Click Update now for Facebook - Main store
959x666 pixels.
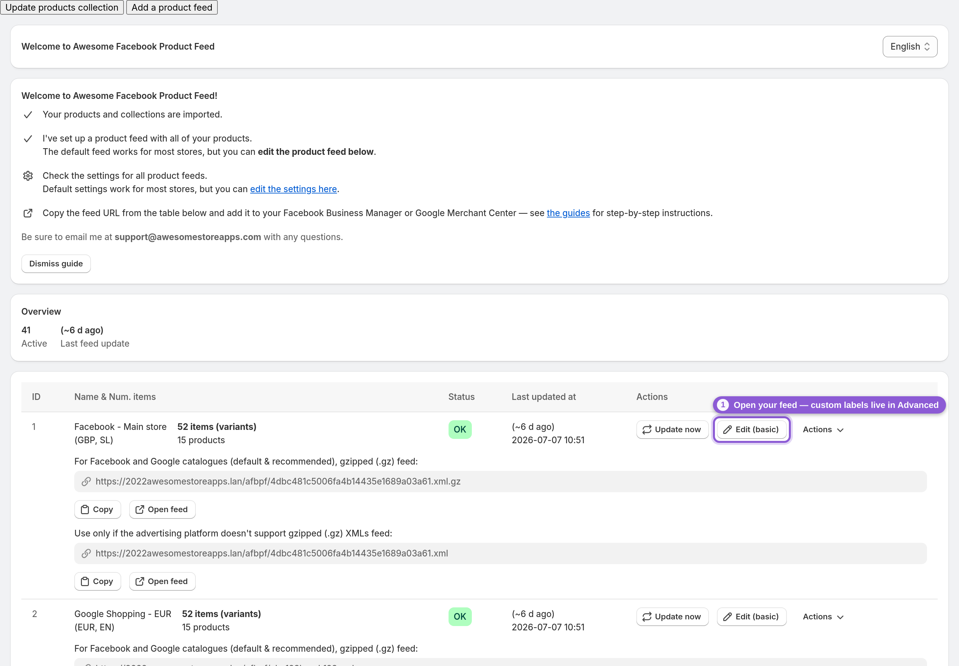coord(672,429)
